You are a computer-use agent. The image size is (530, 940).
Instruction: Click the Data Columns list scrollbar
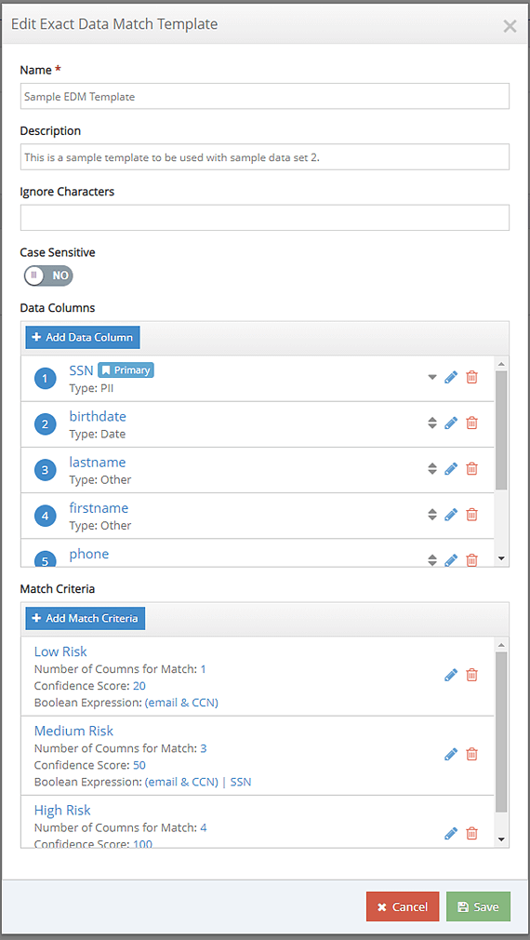(502, 430)
